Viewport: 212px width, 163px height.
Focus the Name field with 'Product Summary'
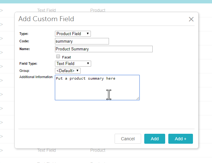[x=104, y=49]
